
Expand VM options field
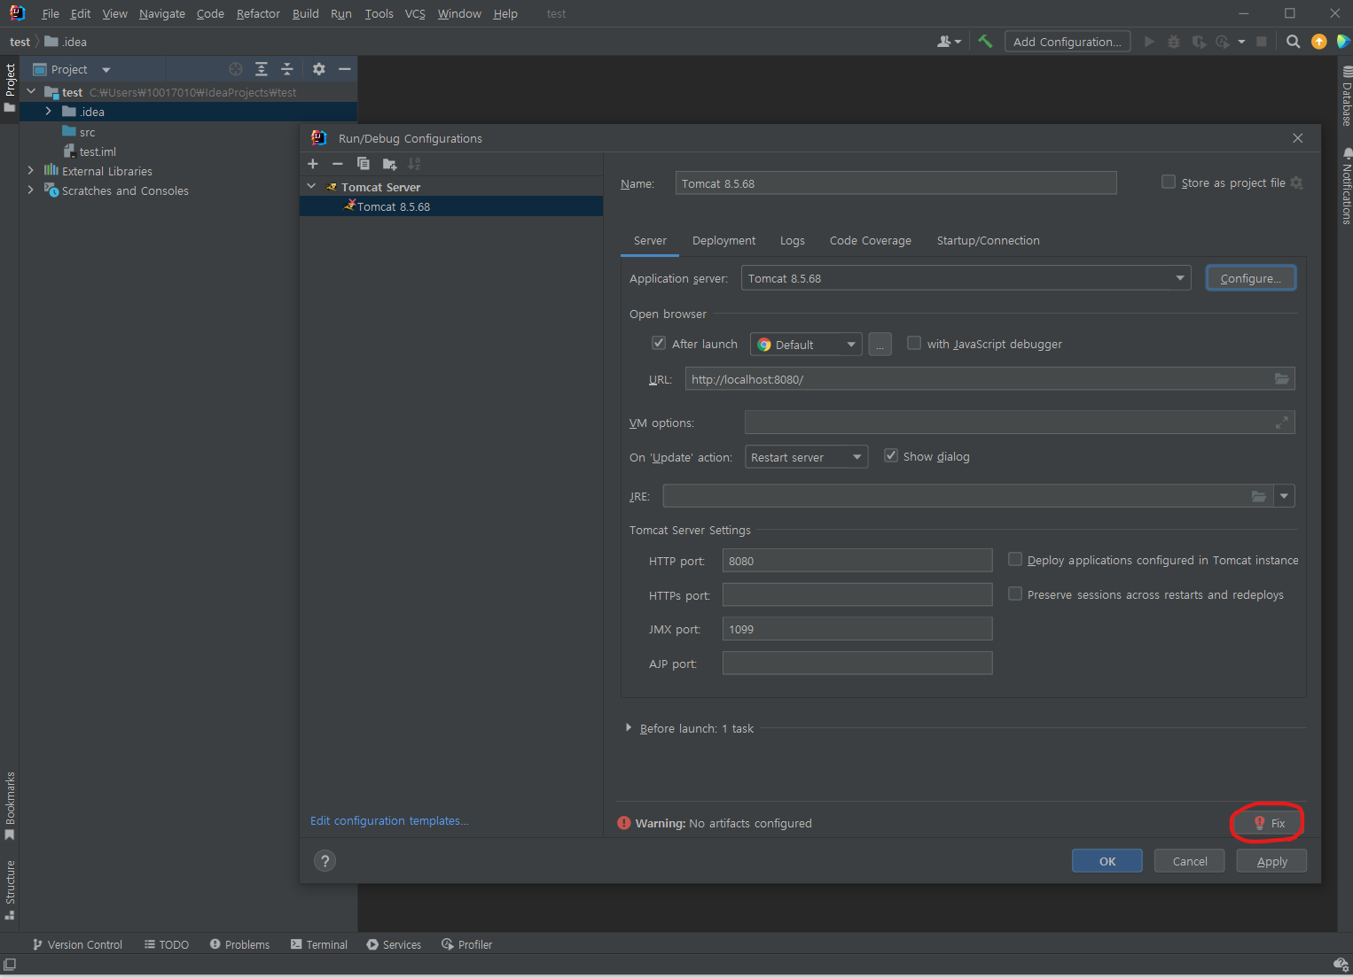pyautogui.click(x=1282, y=423)
